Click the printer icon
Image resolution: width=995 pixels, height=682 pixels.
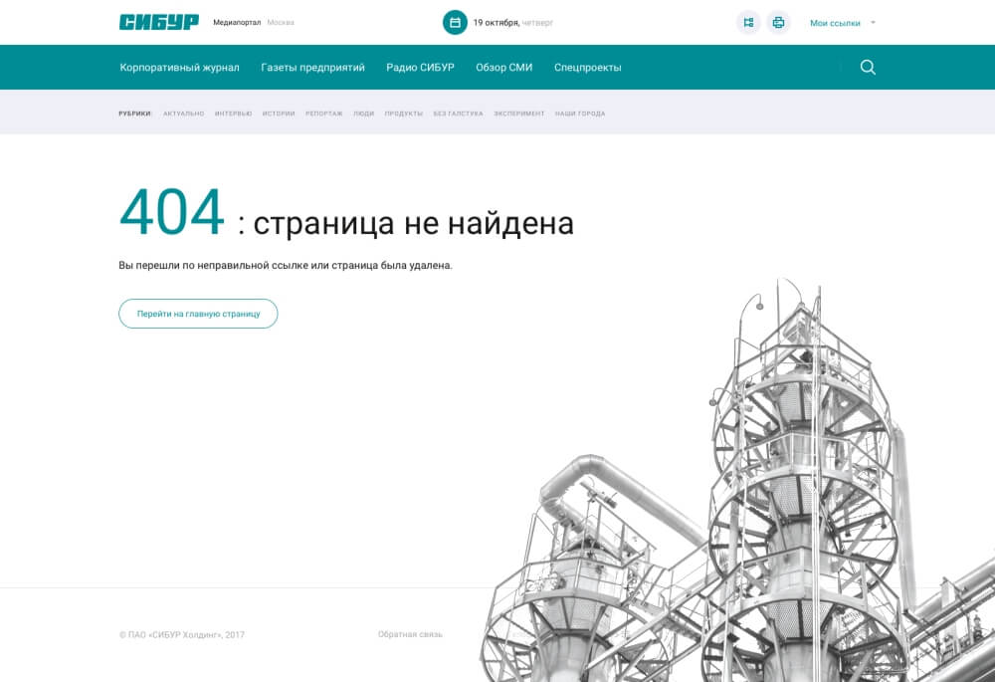click(x=778, y=22)
